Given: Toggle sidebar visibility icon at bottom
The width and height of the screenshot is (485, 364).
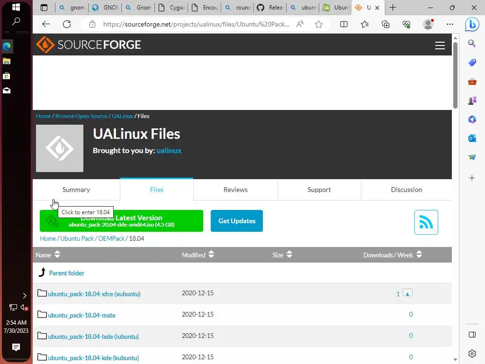Looking at the screenshot, I should [x=472, y=335].
